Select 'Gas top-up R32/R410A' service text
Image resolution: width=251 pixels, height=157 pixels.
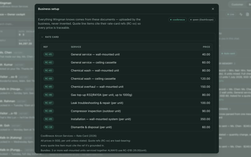tap(102, 95)
